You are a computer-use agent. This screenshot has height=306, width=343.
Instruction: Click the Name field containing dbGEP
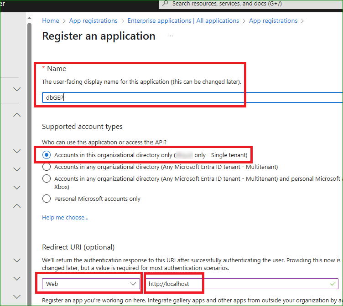pyautogui.click(x=192, y=97)
